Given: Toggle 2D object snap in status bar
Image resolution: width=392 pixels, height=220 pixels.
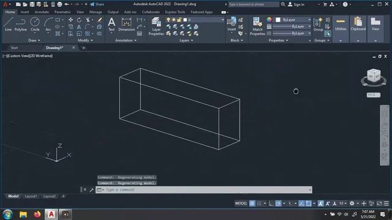Looking at the screenshot, I should pyautogui.click(x=309, y=204).
